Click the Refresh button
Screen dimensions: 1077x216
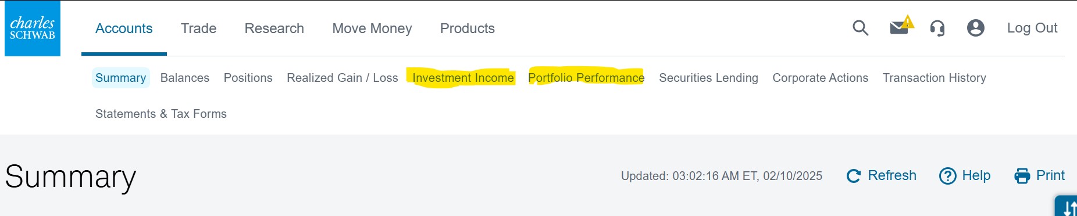(882, 175)
